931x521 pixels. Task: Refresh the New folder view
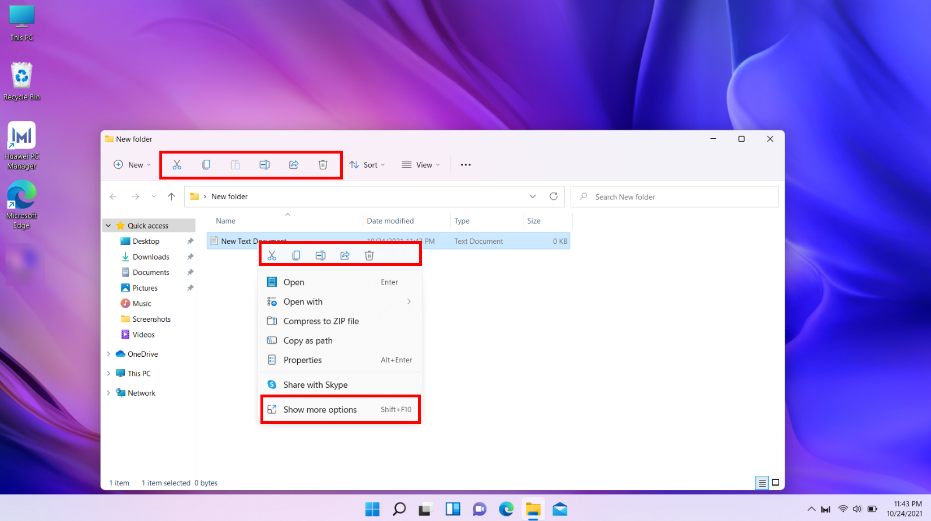(x=554, y=196)
